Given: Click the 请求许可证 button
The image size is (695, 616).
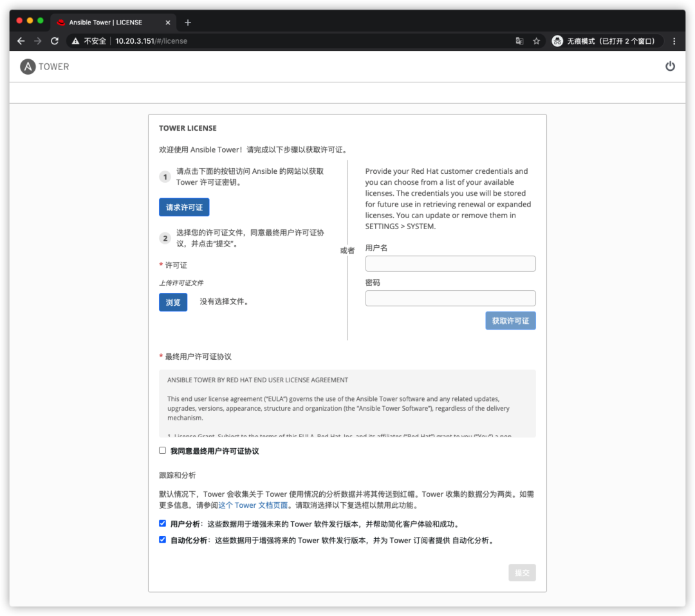Looking at the screenshot, I should [x=184, y=207].
